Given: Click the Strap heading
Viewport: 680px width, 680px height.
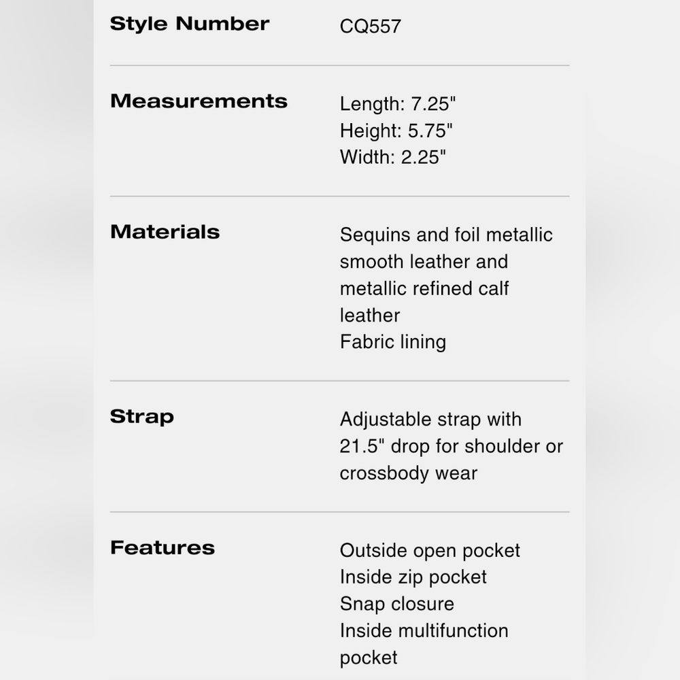Looking at the screenshot, I should click(142, 418).
